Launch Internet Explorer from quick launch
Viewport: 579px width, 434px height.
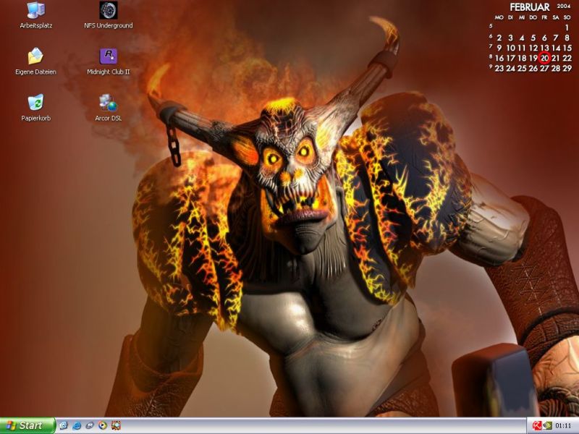[x=77, y=426]
